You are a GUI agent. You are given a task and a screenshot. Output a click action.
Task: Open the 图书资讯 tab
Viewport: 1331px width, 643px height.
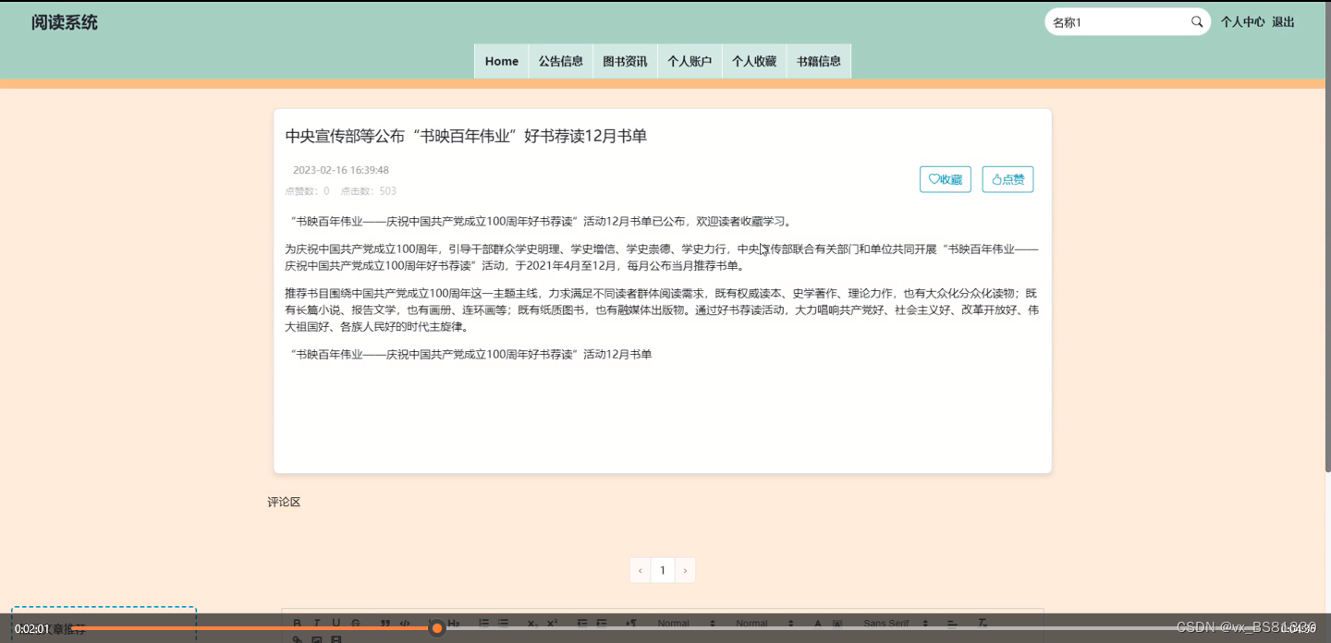626,61
